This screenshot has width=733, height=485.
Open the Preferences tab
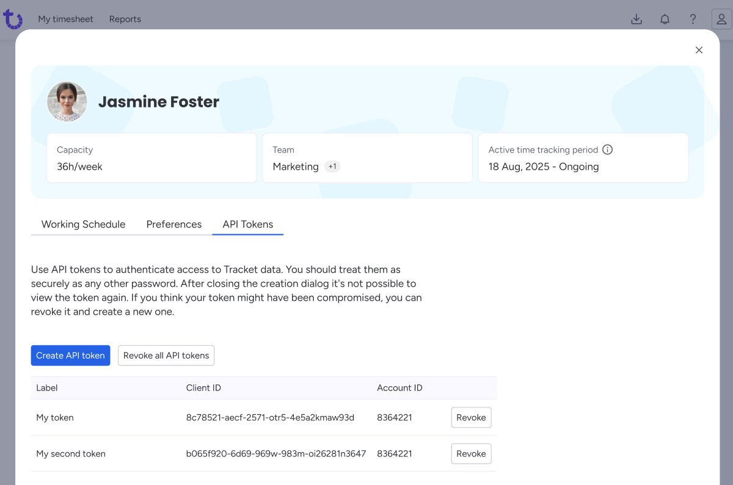[173, 224]
